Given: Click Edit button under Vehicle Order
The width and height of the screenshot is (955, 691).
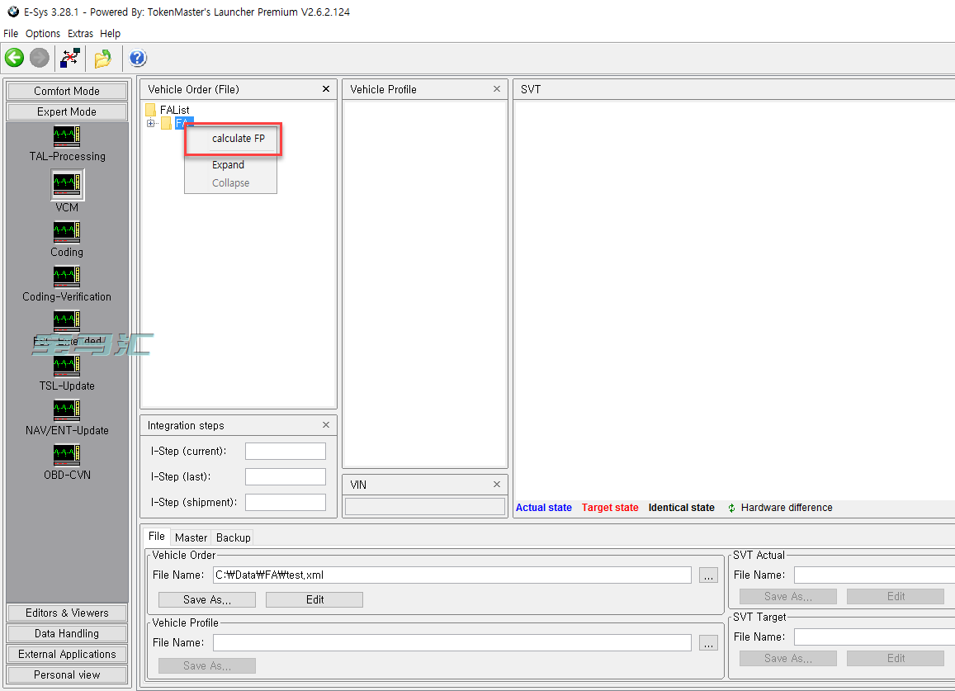Looking at the screenshot, I should tap(314, 599).
